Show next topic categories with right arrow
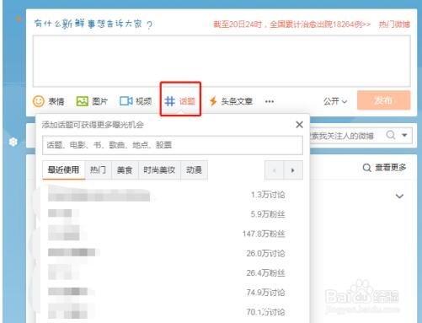 [x=293, y=170]
